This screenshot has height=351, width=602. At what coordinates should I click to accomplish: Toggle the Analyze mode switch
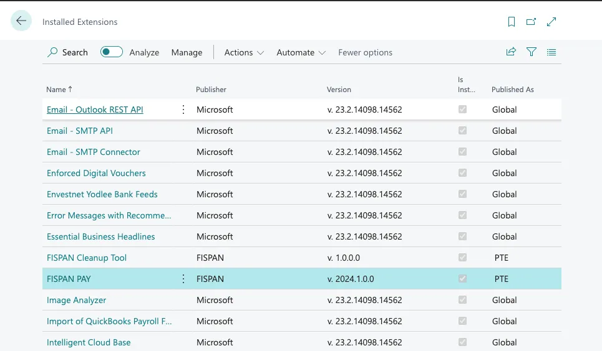pos(111,52)
